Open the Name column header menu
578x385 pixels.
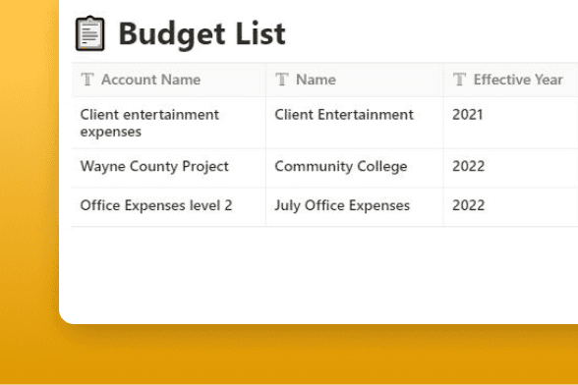(x=355, y=80)
